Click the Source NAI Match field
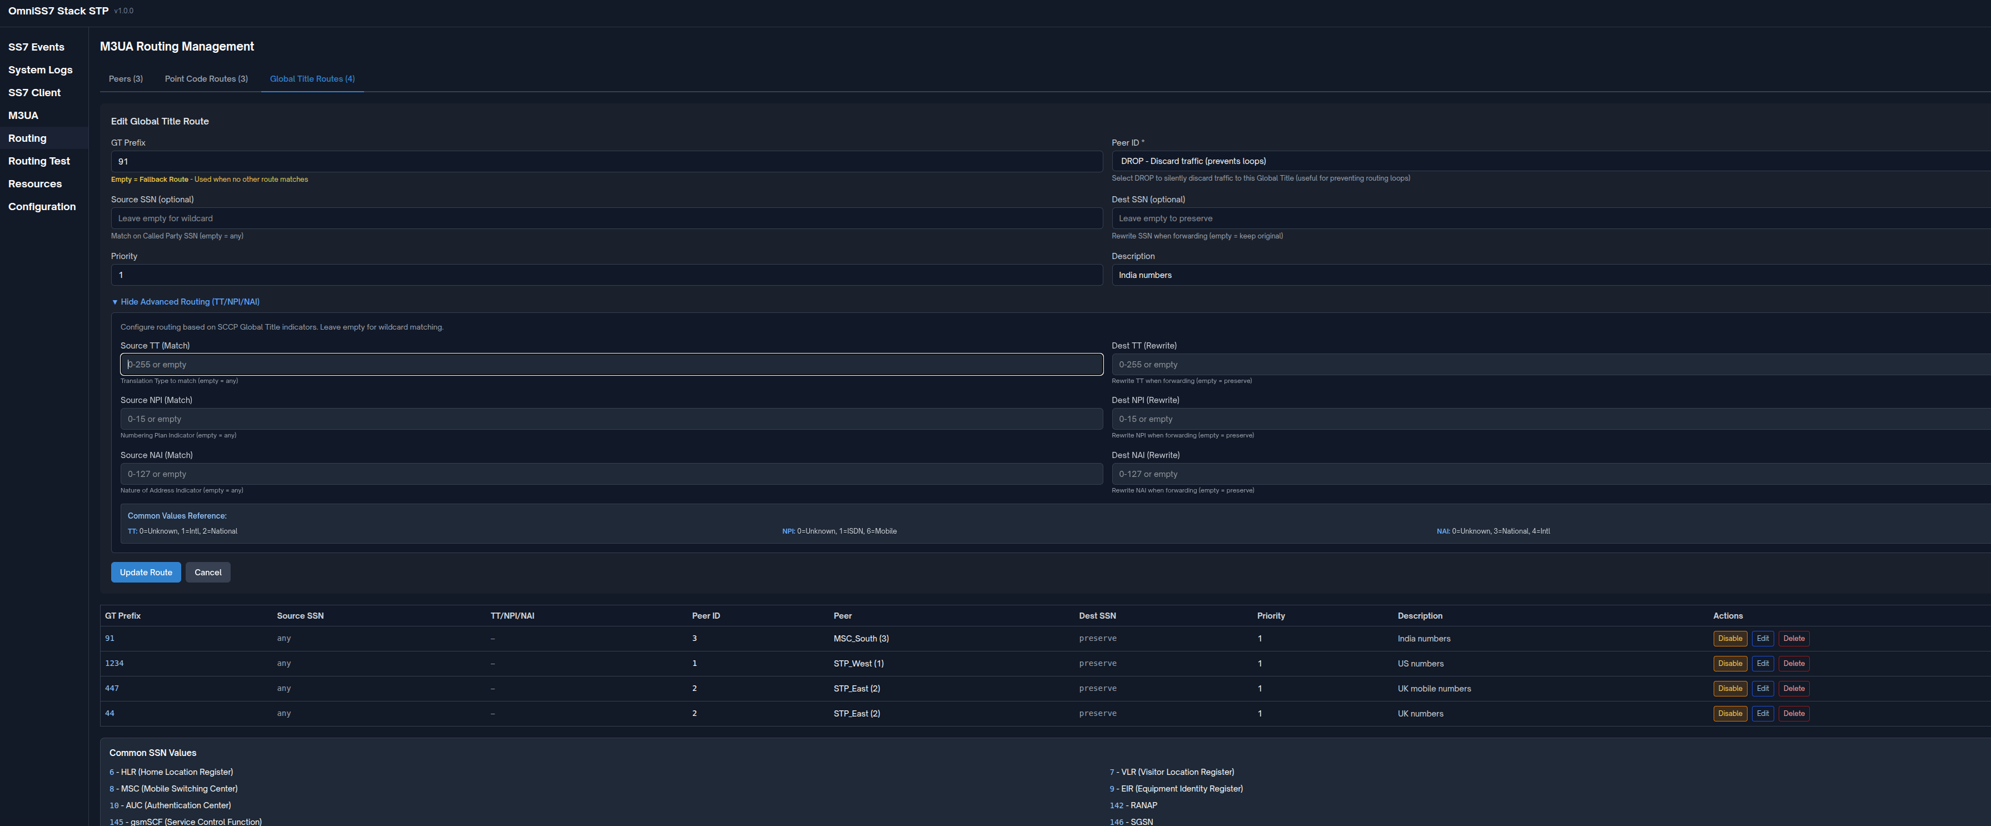 point(611,475)
